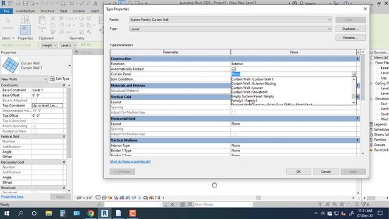Collapse Constraints section in Properties palette

[64, 85]
